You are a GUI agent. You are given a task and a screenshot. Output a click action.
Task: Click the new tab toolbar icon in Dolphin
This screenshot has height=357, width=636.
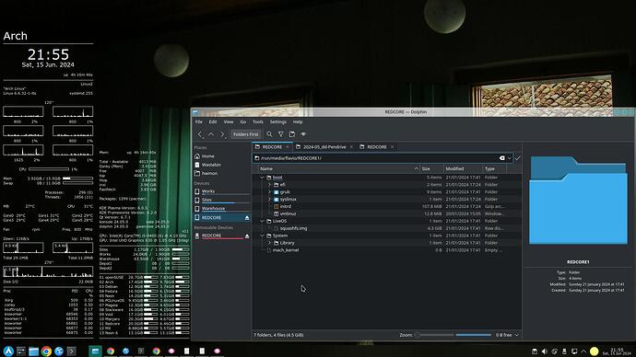click(292, 134)
